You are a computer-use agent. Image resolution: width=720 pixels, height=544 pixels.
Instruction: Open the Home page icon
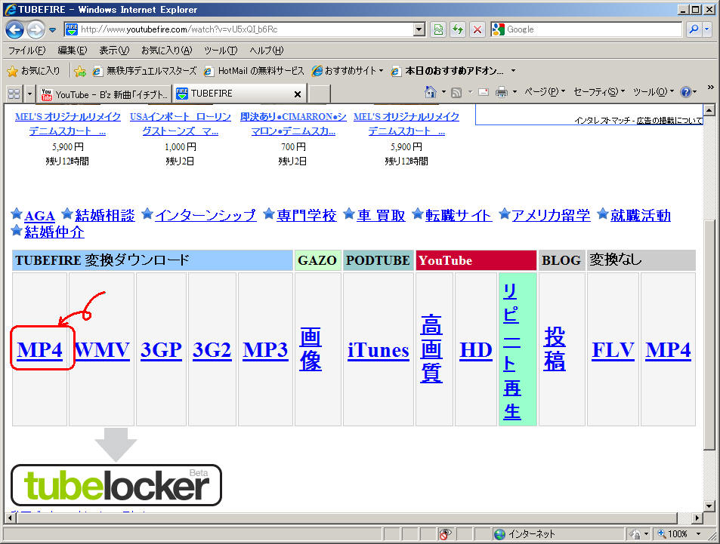pos(430,92)
